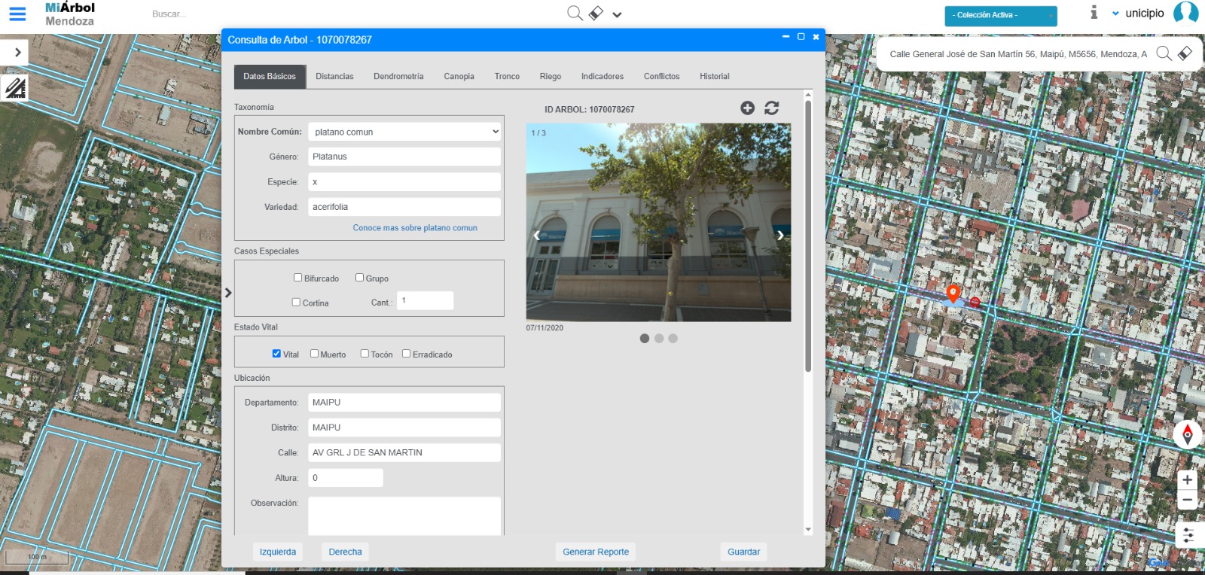Click the red prohibition marker on map
This screenshot has height=575, width=1205.
point(975,302)
